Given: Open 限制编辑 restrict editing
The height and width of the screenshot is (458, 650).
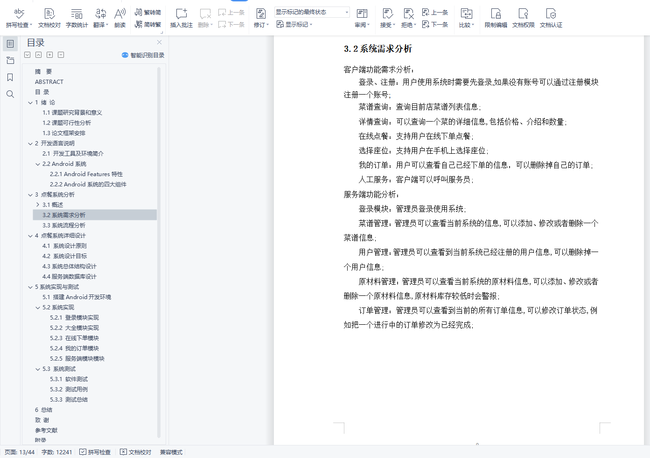Looking at the screenshot, I should point(496,18).
